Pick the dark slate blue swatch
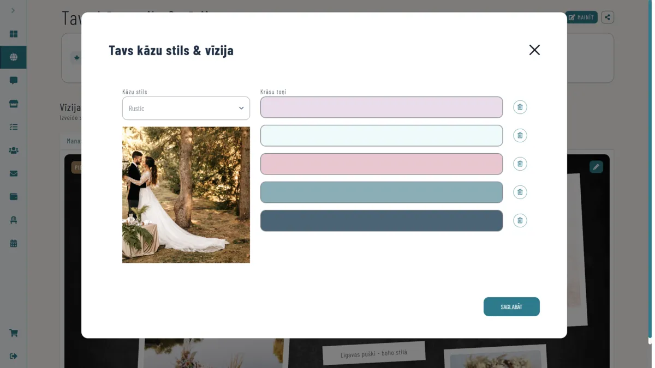The width and height of the screenshot is (655, 368). click(381, 221)
